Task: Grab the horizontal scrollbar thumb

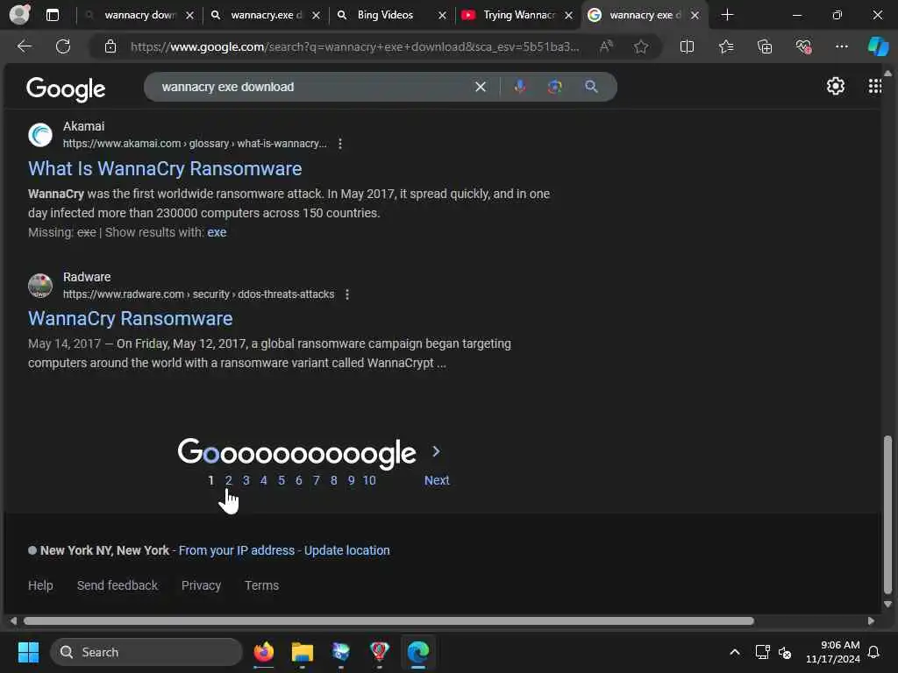Action: [388, 621]
